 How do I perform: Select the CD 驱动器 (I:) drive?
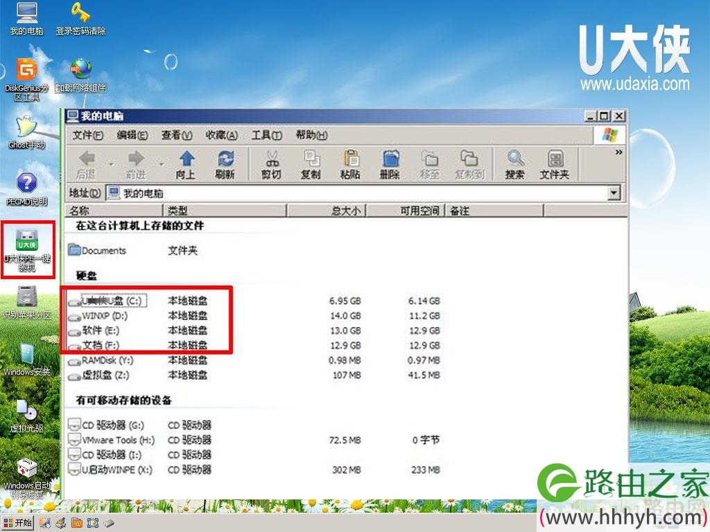coord(105,455)
